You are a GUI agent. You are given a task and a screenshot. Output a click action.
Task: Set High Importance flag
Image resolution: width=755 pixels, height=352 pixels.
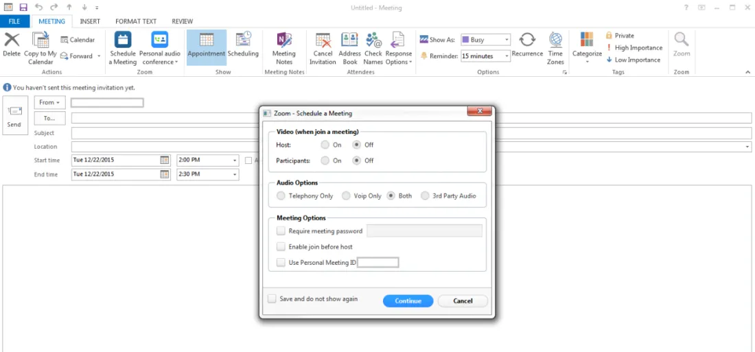pos(609,47)
